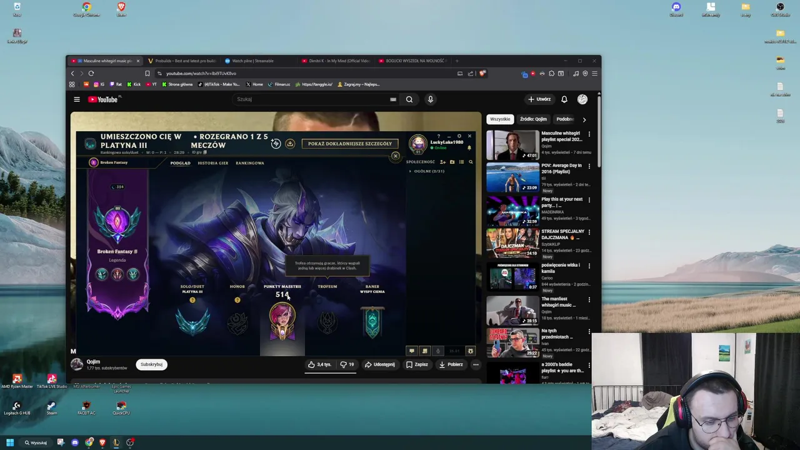The image size is (800, 450).
Task: Go back in browser history
Action: 72,73
